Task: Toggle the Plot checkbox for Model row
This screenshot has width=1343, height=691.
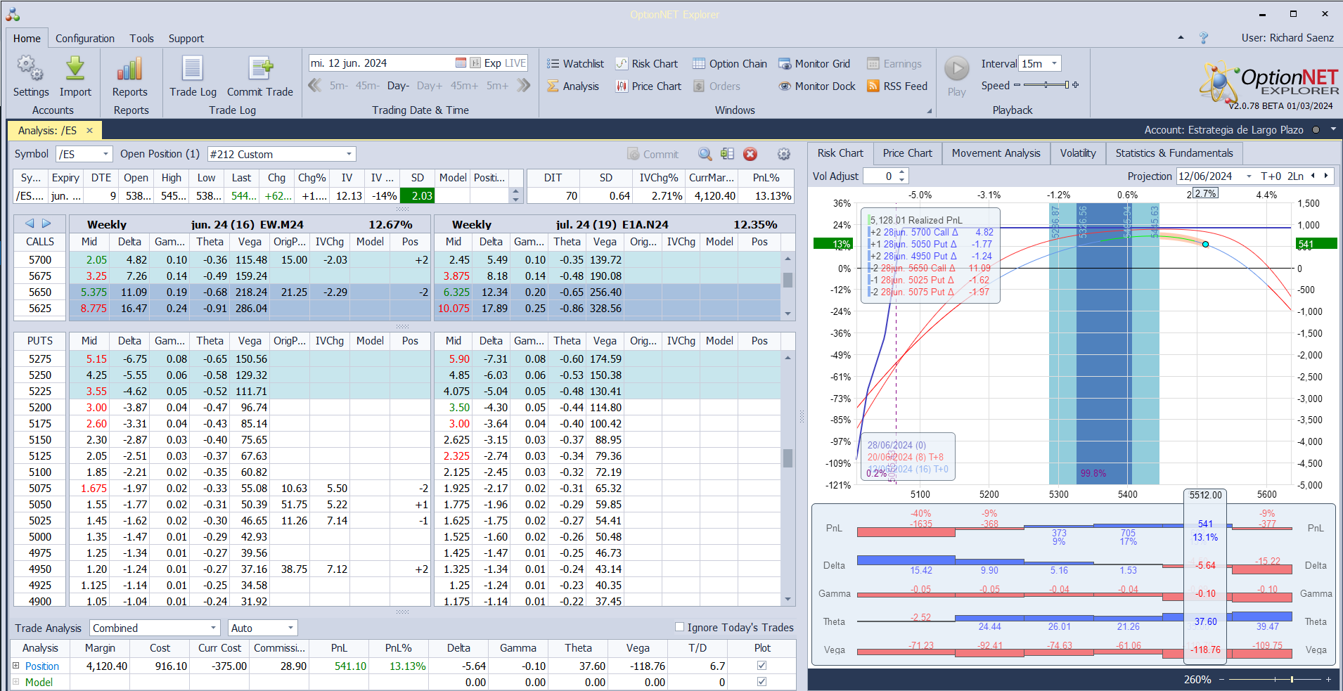Action: tap(762, 682)
